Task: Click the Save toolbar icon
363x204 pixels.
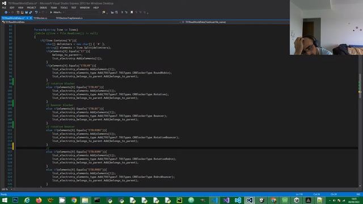Action: pyautogui.click(x=27, y=12)
